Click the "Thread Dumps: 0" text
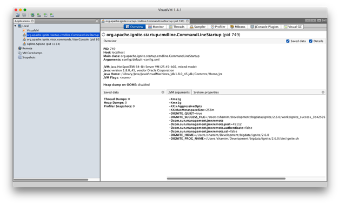The image size is (339, 204). 117,99
